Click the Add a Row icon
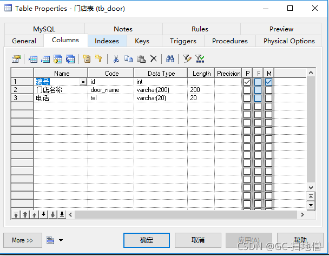This screenshot has height=256, width=329. pos(45,59)
